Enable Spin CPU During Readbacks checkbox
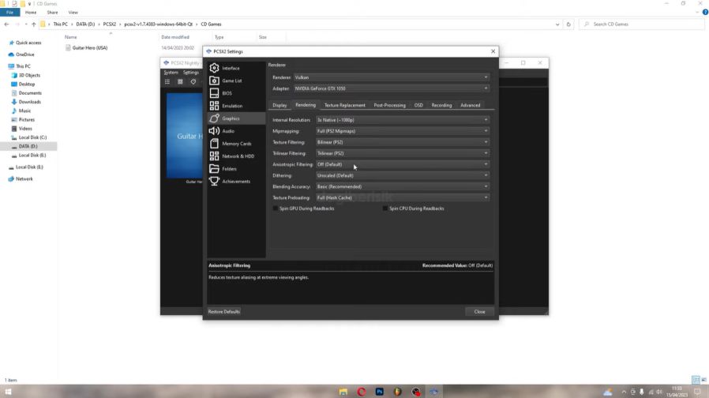This screenshot has height=398, width=709. [x=385, y=208]
